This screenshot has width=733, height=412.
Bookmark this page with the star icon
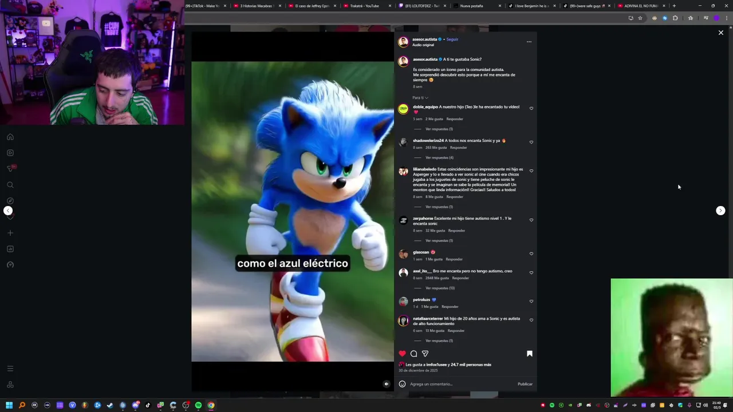pyautogui.click(x=640, y=18)
